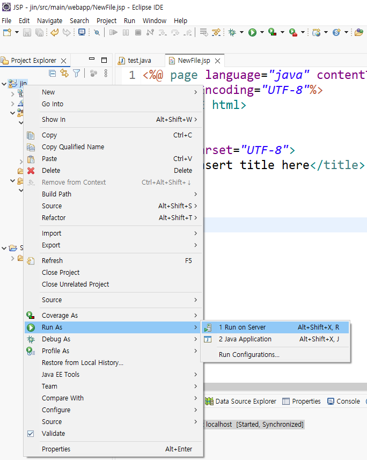Open the Debug button dropdown arrow
Viewport: 367px width, 460px height.
242,32
